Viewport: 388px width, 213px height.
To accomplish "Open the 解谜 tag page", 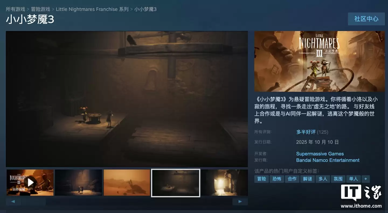I will point(307,179).
